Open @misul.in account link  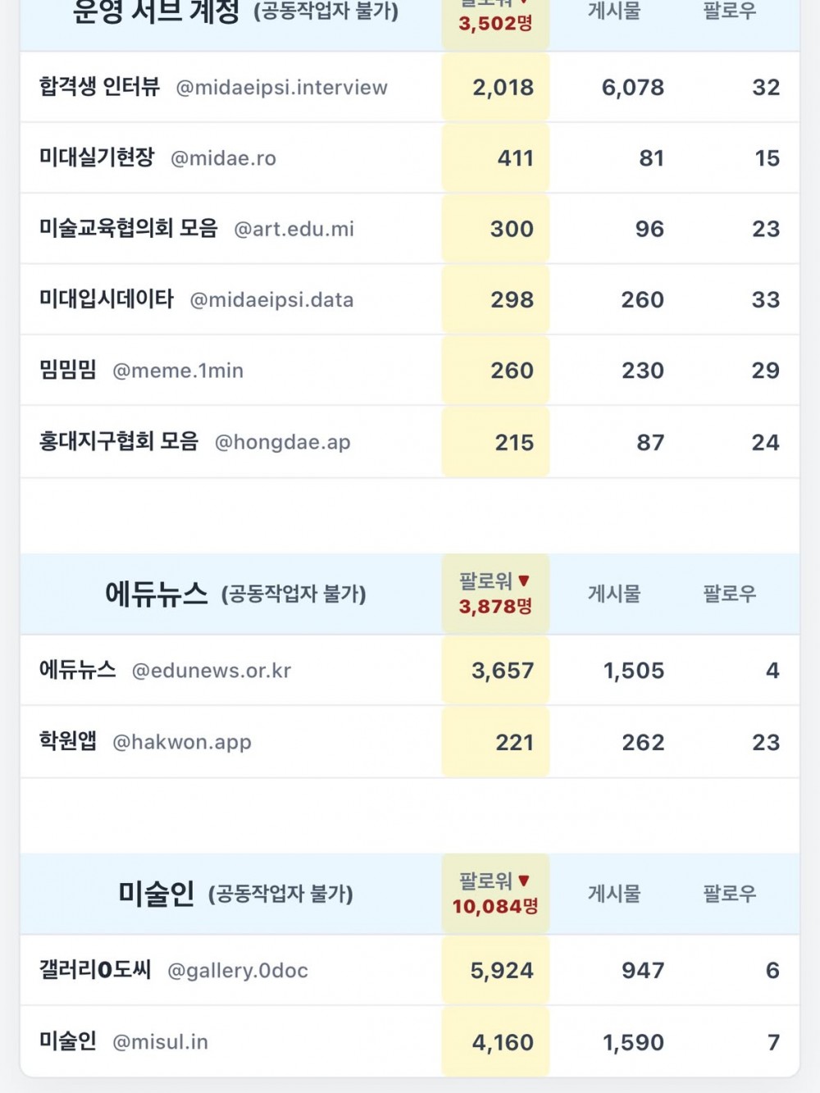click(x=160, y=1042)
